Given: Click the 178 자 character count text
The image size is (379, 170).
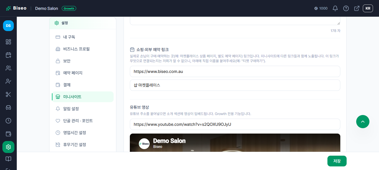Looking at the screenshot, I should coord(336,31).
